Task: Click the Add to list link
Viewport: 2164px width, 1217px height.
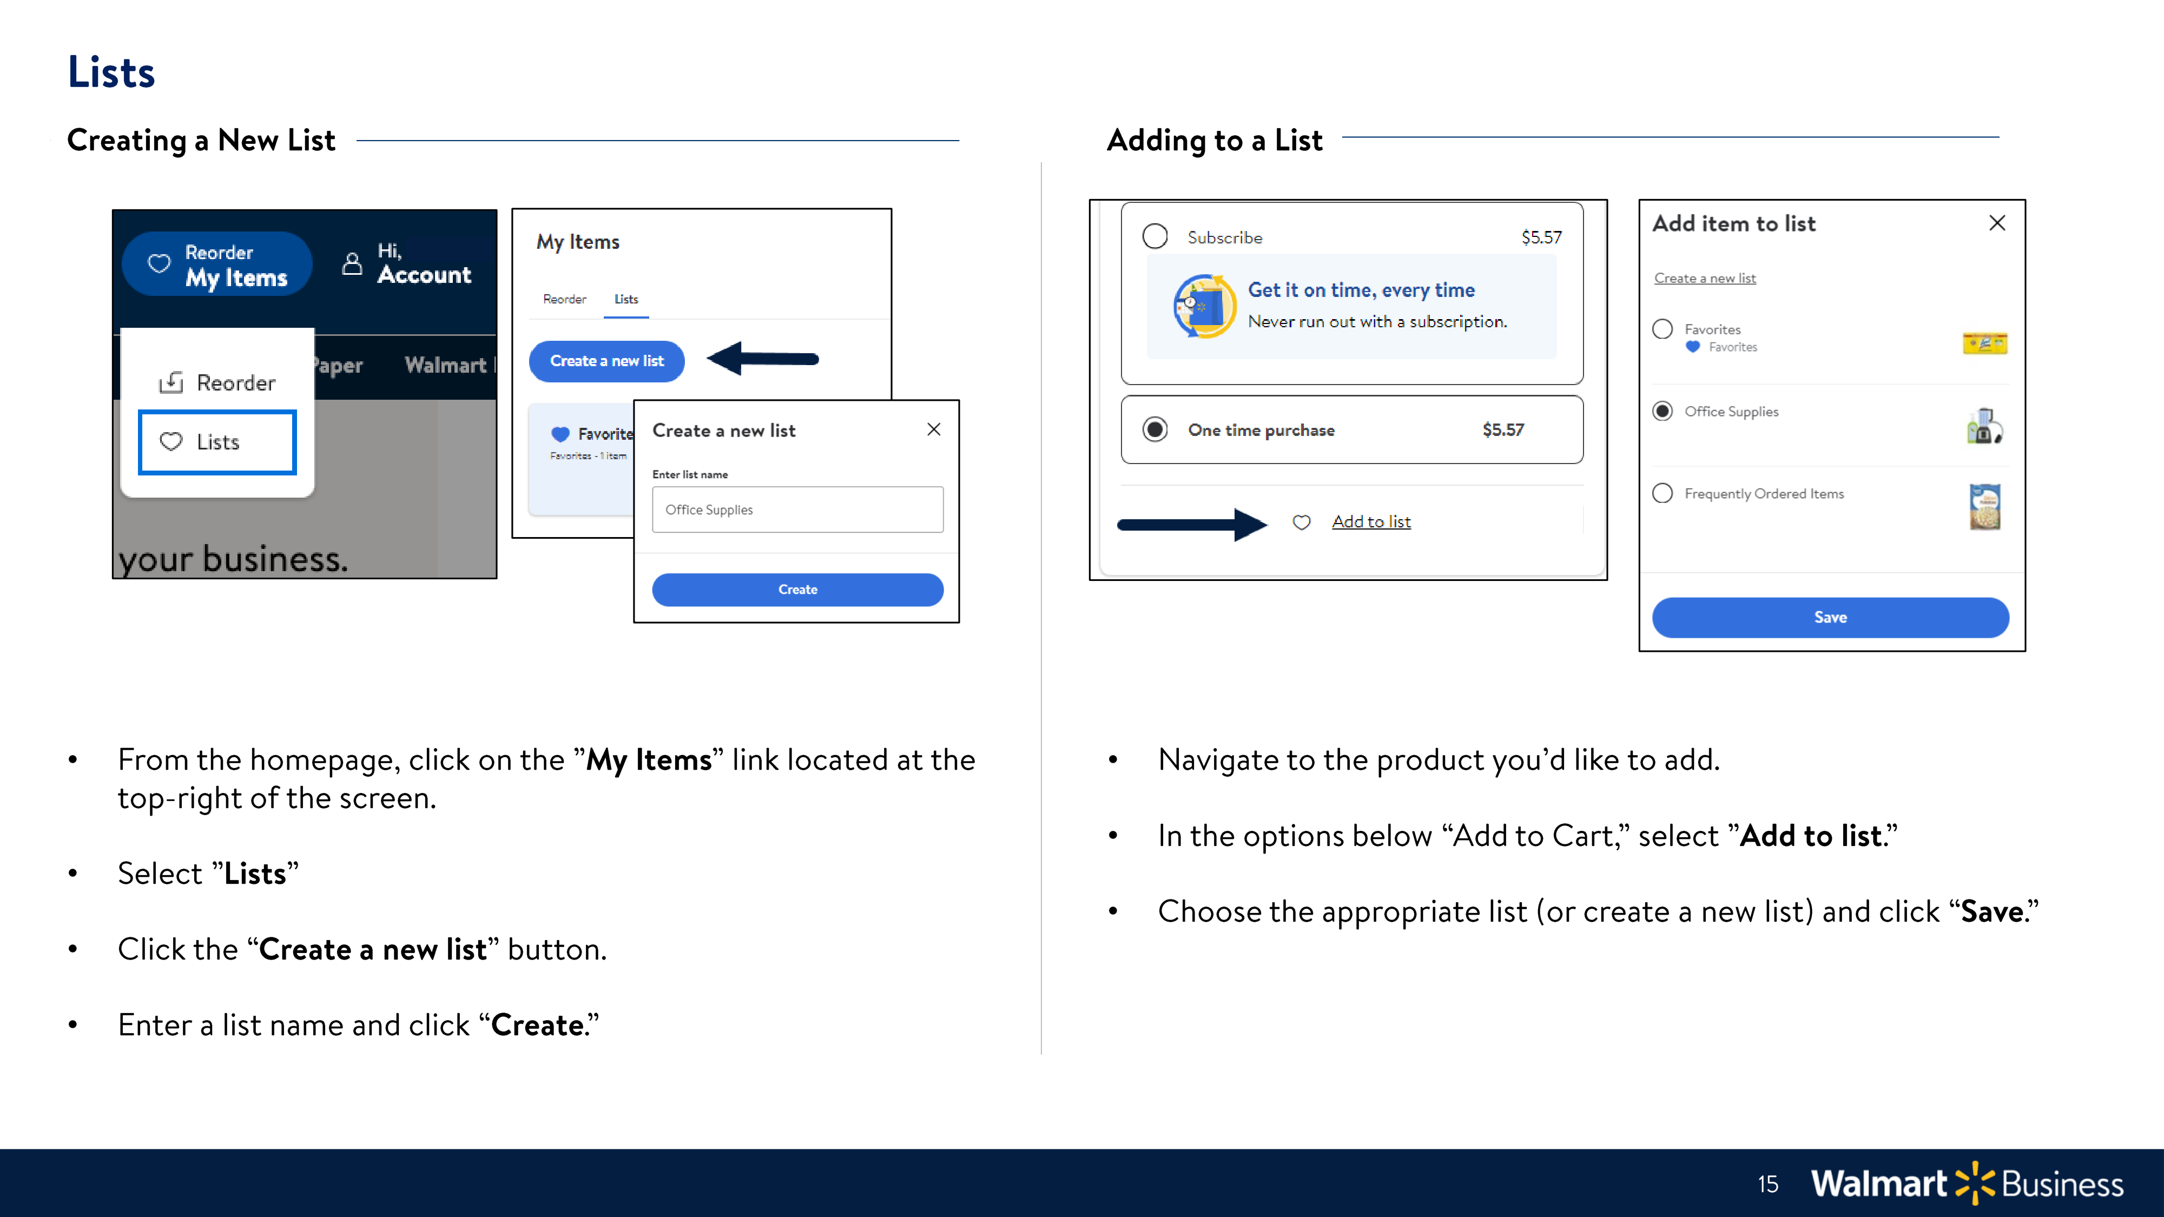Action: (1371, 521)
